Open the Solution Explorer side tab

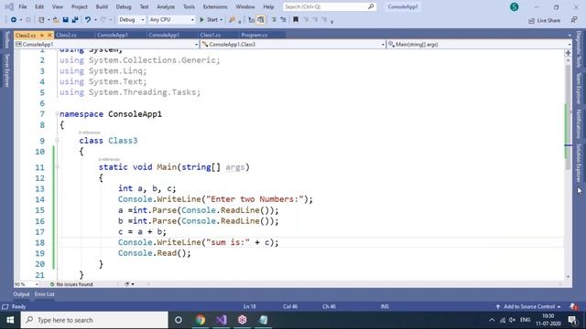coord(579,163)
